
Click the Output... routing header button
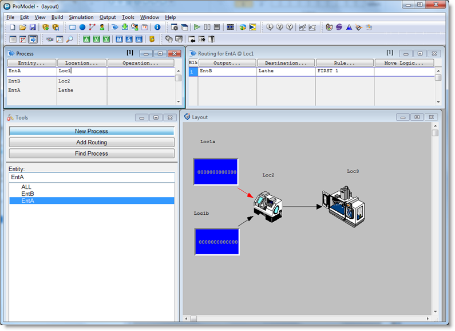point(227,63)
